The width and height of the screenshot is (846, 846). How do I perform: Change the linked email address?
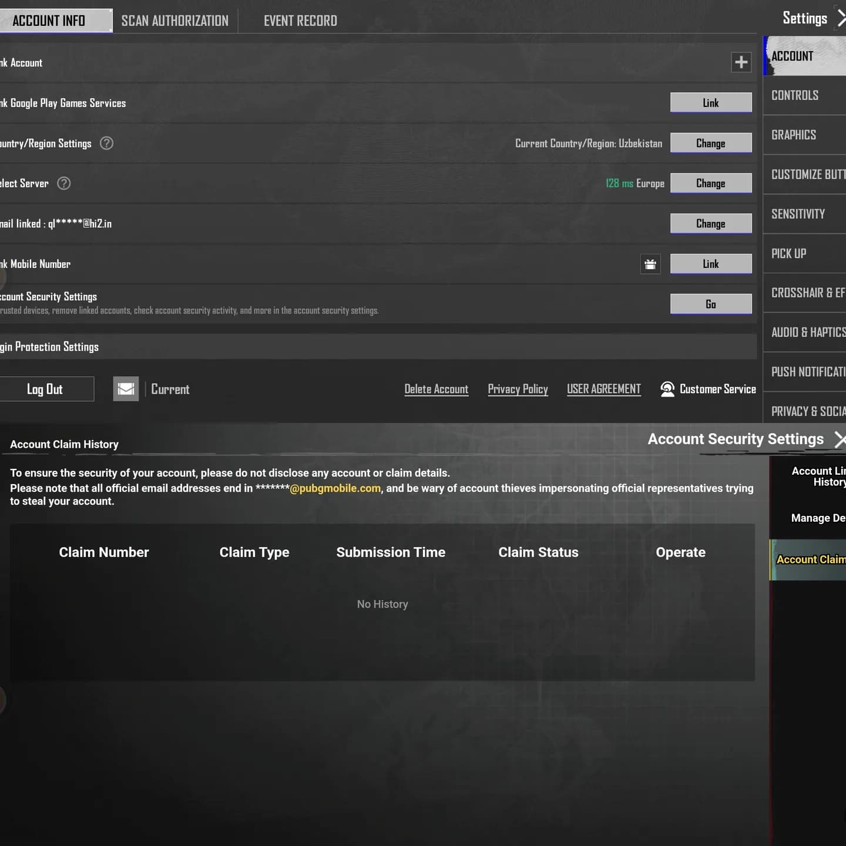(711, 224)
